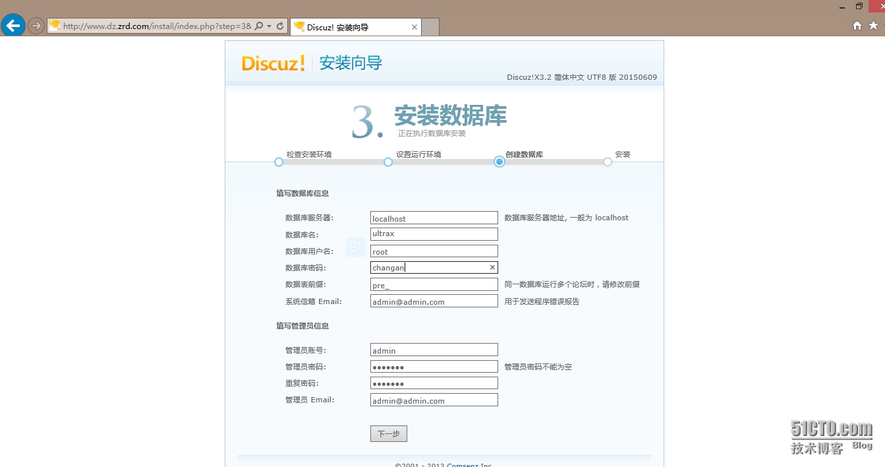This screenshot has width=885, height=467.
Task: Click the 安装数据库 title text
Action: click(451, 115)
